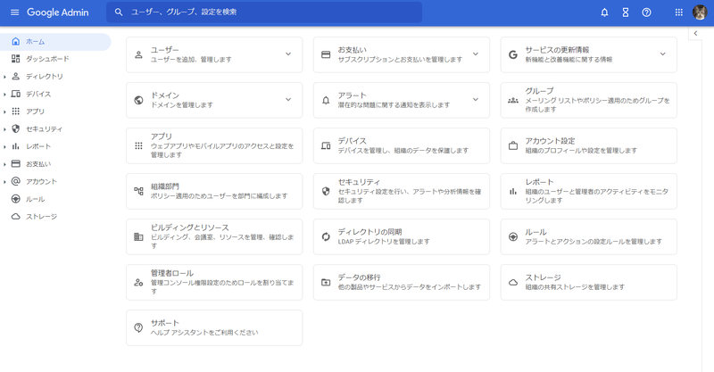Open the hourglass tasks icon
The height and width of the screenshot is (372, 714).
(x=626, y=12)
